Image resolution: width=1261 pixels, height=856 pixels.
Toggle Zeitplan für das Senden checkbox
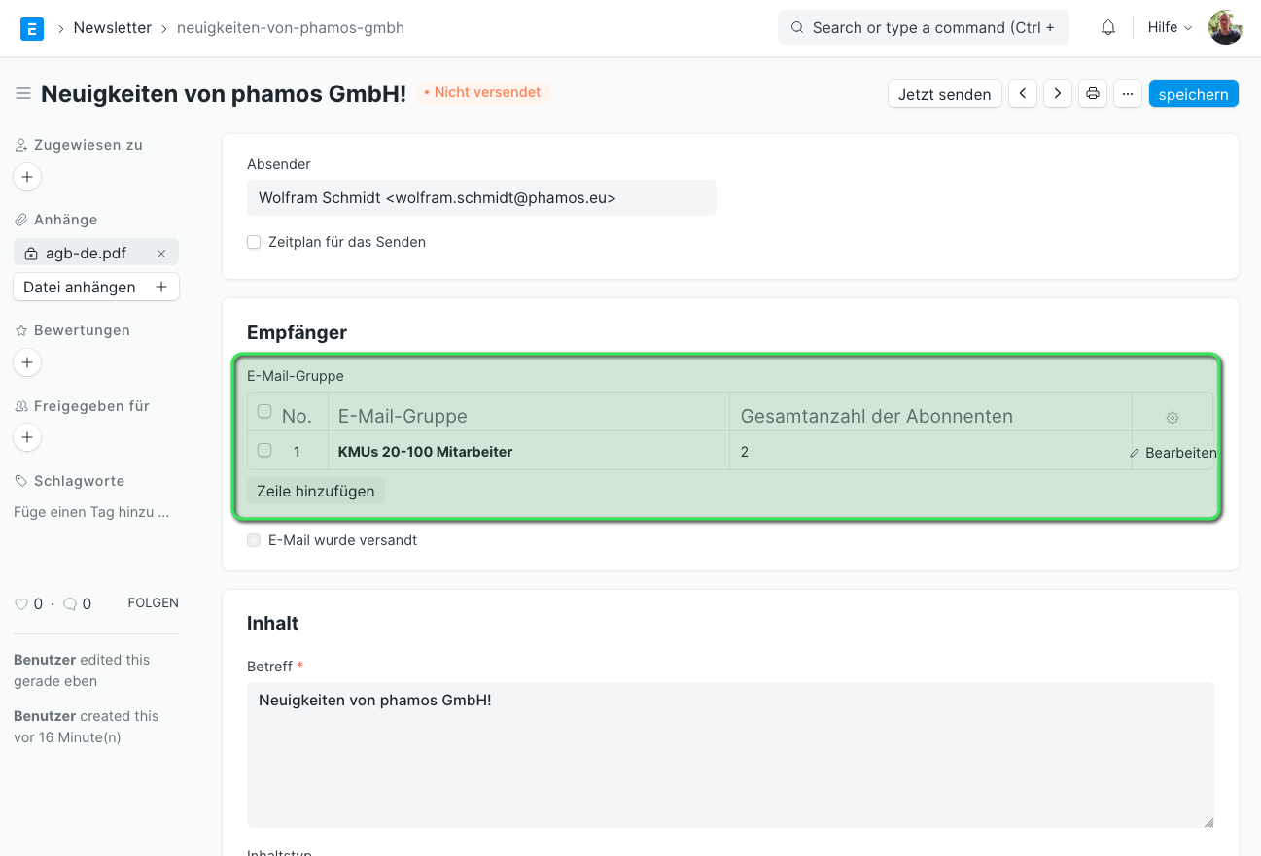click(x=254, y=242)
